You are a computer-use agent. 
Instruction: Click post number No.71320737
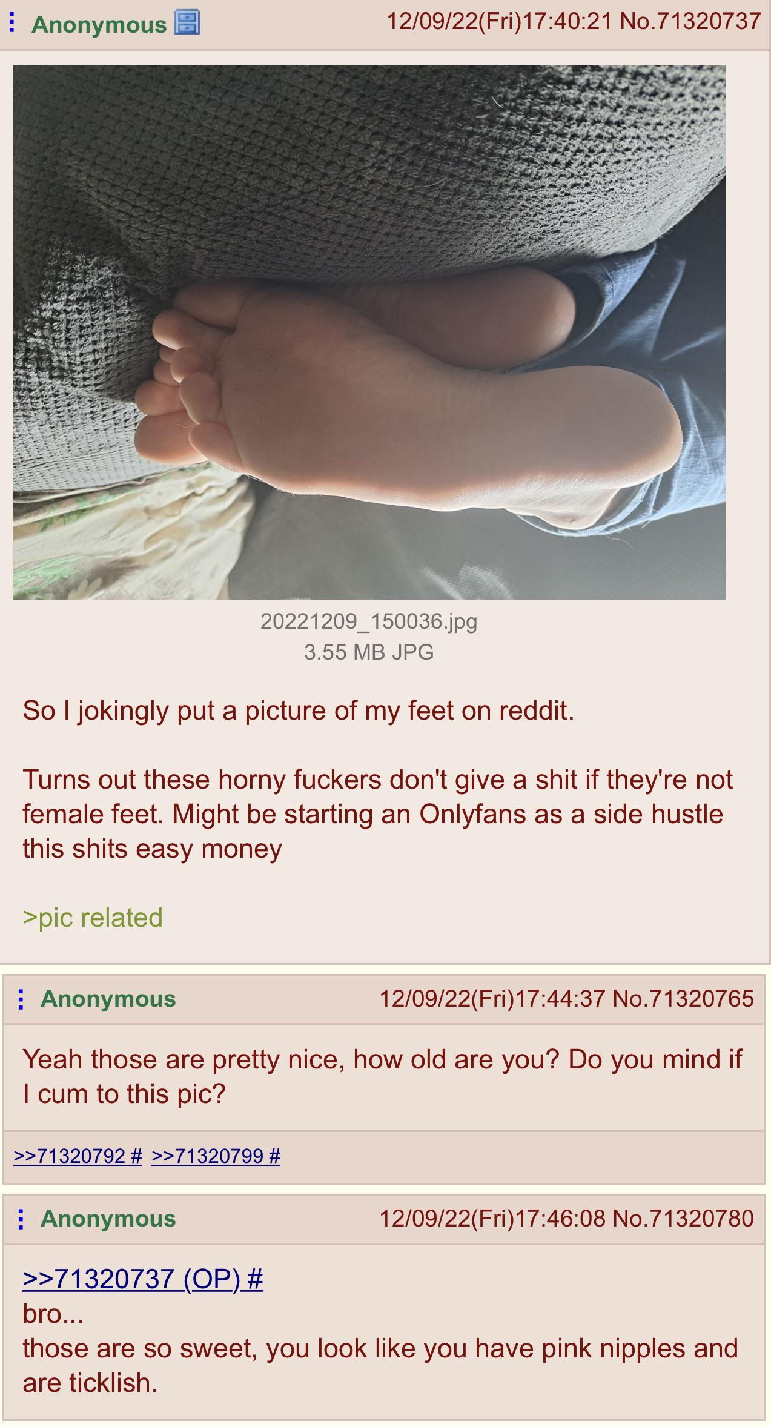point(690,21)
